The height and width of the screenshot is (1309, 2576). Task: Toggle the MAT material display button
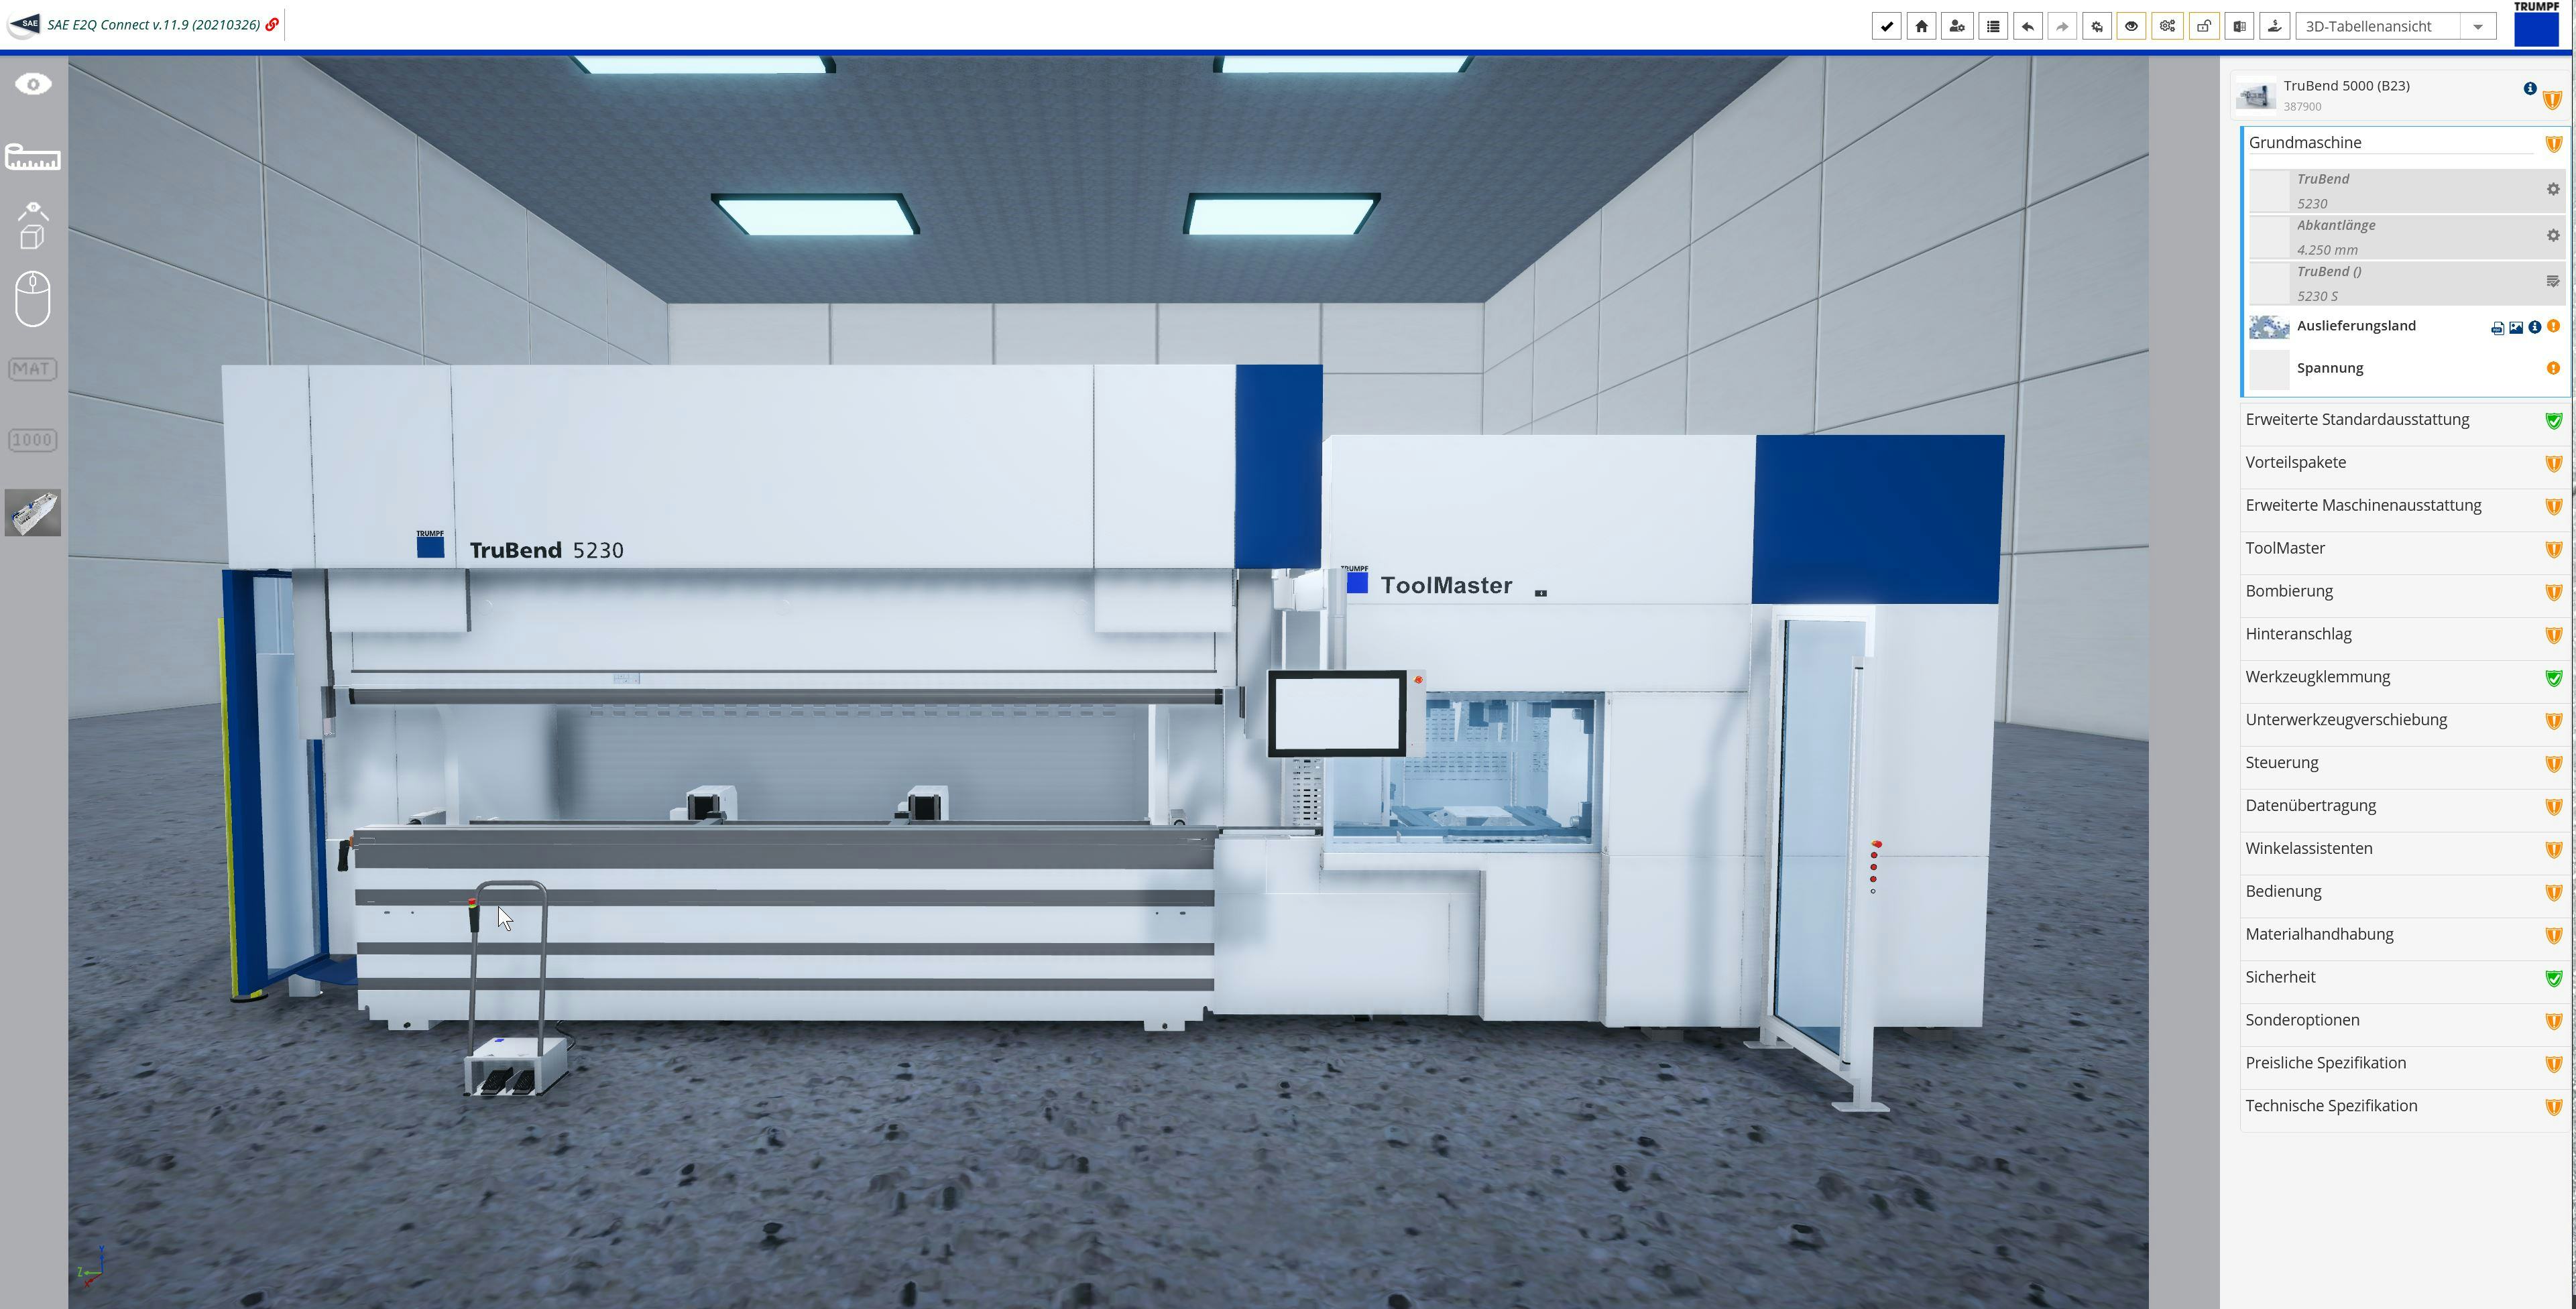click(33, 369)
